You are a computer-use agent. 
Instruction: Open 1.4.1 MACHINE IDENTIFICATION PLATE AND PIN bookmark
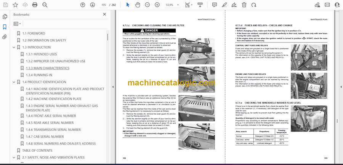65,91
